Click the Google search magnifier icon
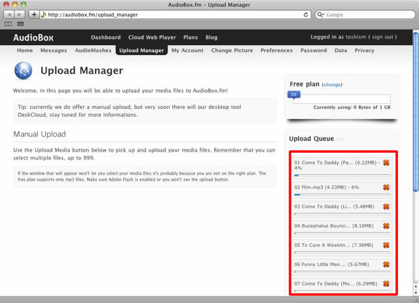The image size is (419, 303). click(320, 14)
